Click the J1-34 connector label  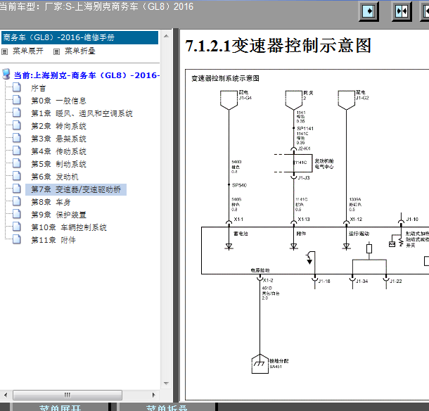coord(362,282)
